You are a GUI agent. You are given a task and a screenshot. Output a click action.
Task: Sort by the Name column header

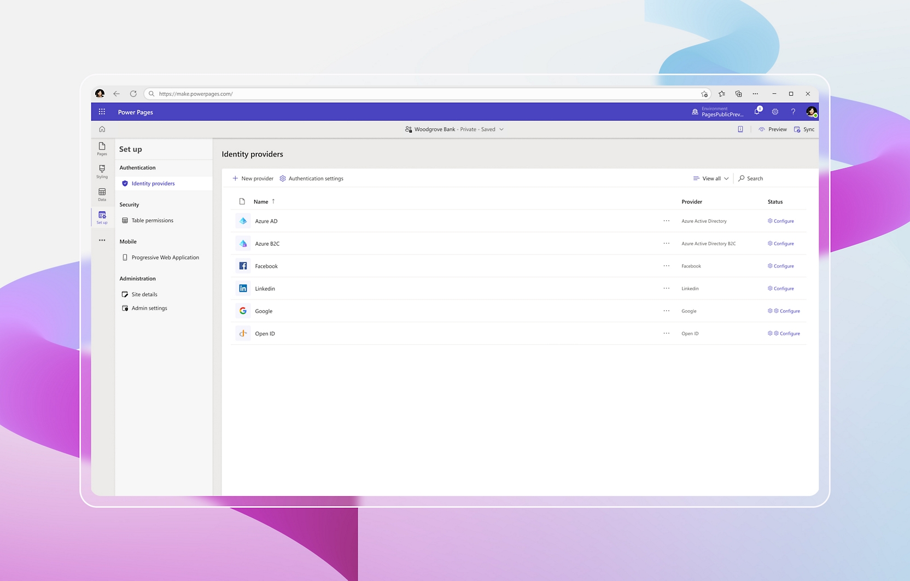(264, 201)
